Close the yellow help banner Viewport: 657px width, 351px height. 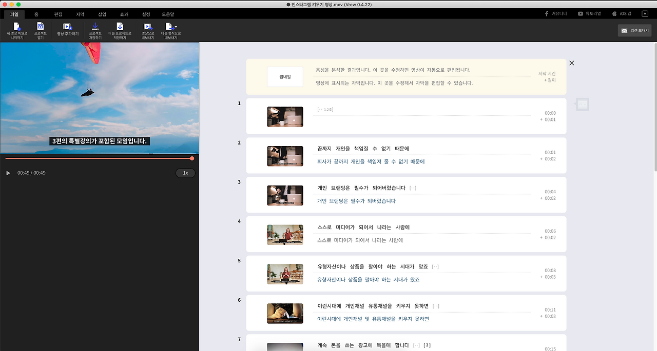tap(572, 63)
